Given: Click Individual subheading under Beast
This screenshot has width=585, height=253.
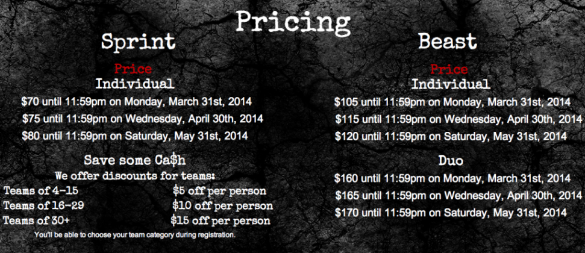Looking at the screenshot, I should tap(451, 84).
